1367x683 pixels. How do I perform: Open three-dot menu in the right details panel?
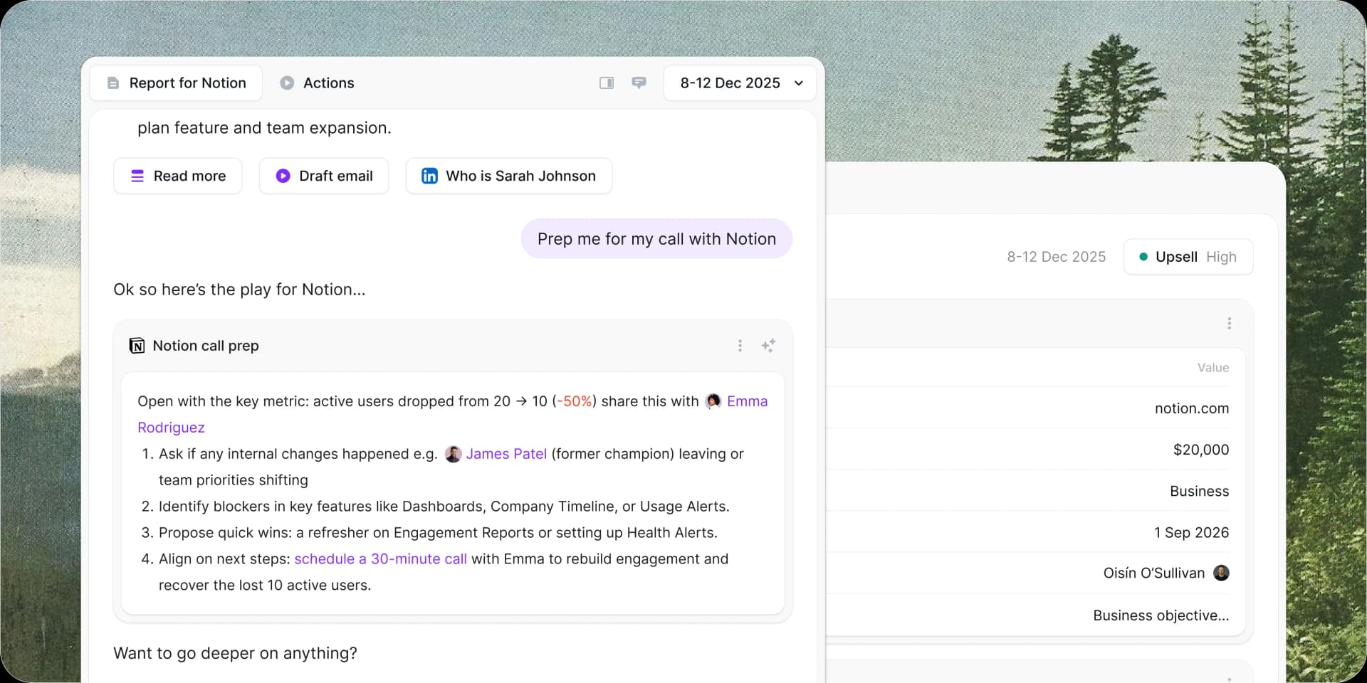1229,324
